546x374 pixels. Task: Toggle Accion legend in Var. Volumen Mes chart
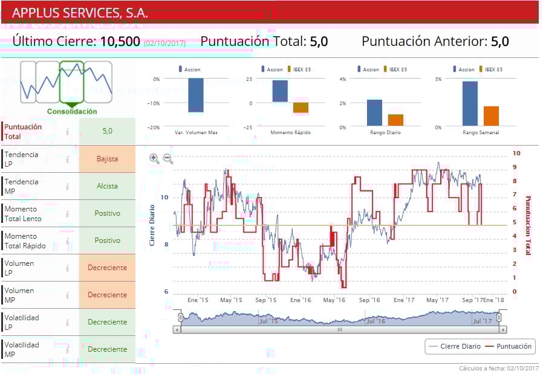(189, 69)
